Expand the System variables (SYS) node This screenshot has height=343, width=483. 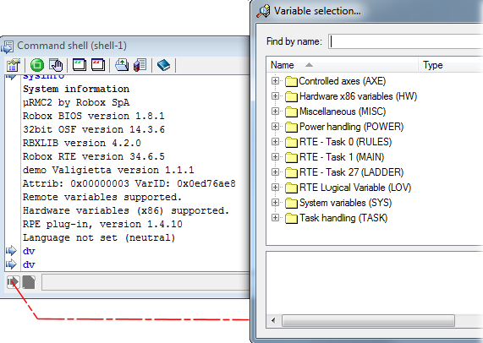275,203
